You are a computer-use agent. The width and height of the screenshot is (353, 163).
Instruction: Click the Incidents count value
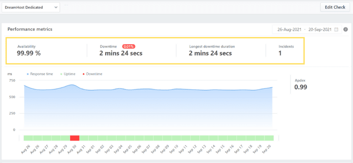[280, 53]
